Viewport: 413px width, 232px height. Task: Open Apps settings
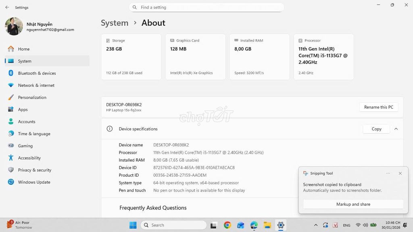(47, 109)
